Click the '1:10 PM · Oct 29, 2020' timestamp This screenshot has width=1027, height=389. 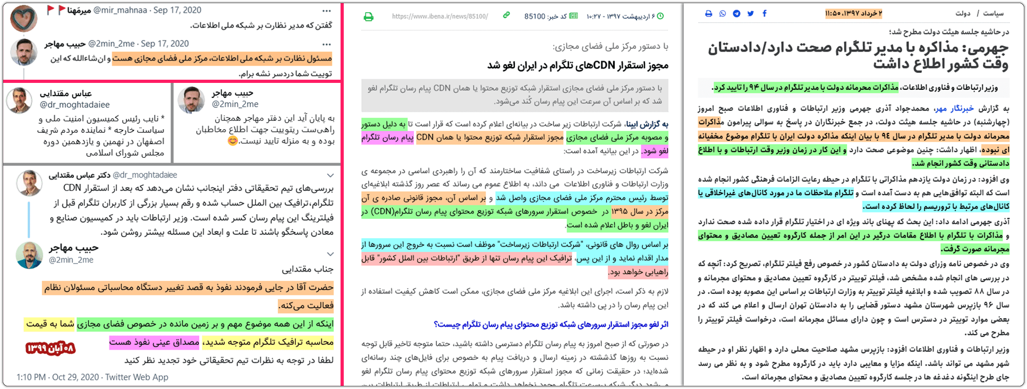pyautogui.click(x=57, y=377)
